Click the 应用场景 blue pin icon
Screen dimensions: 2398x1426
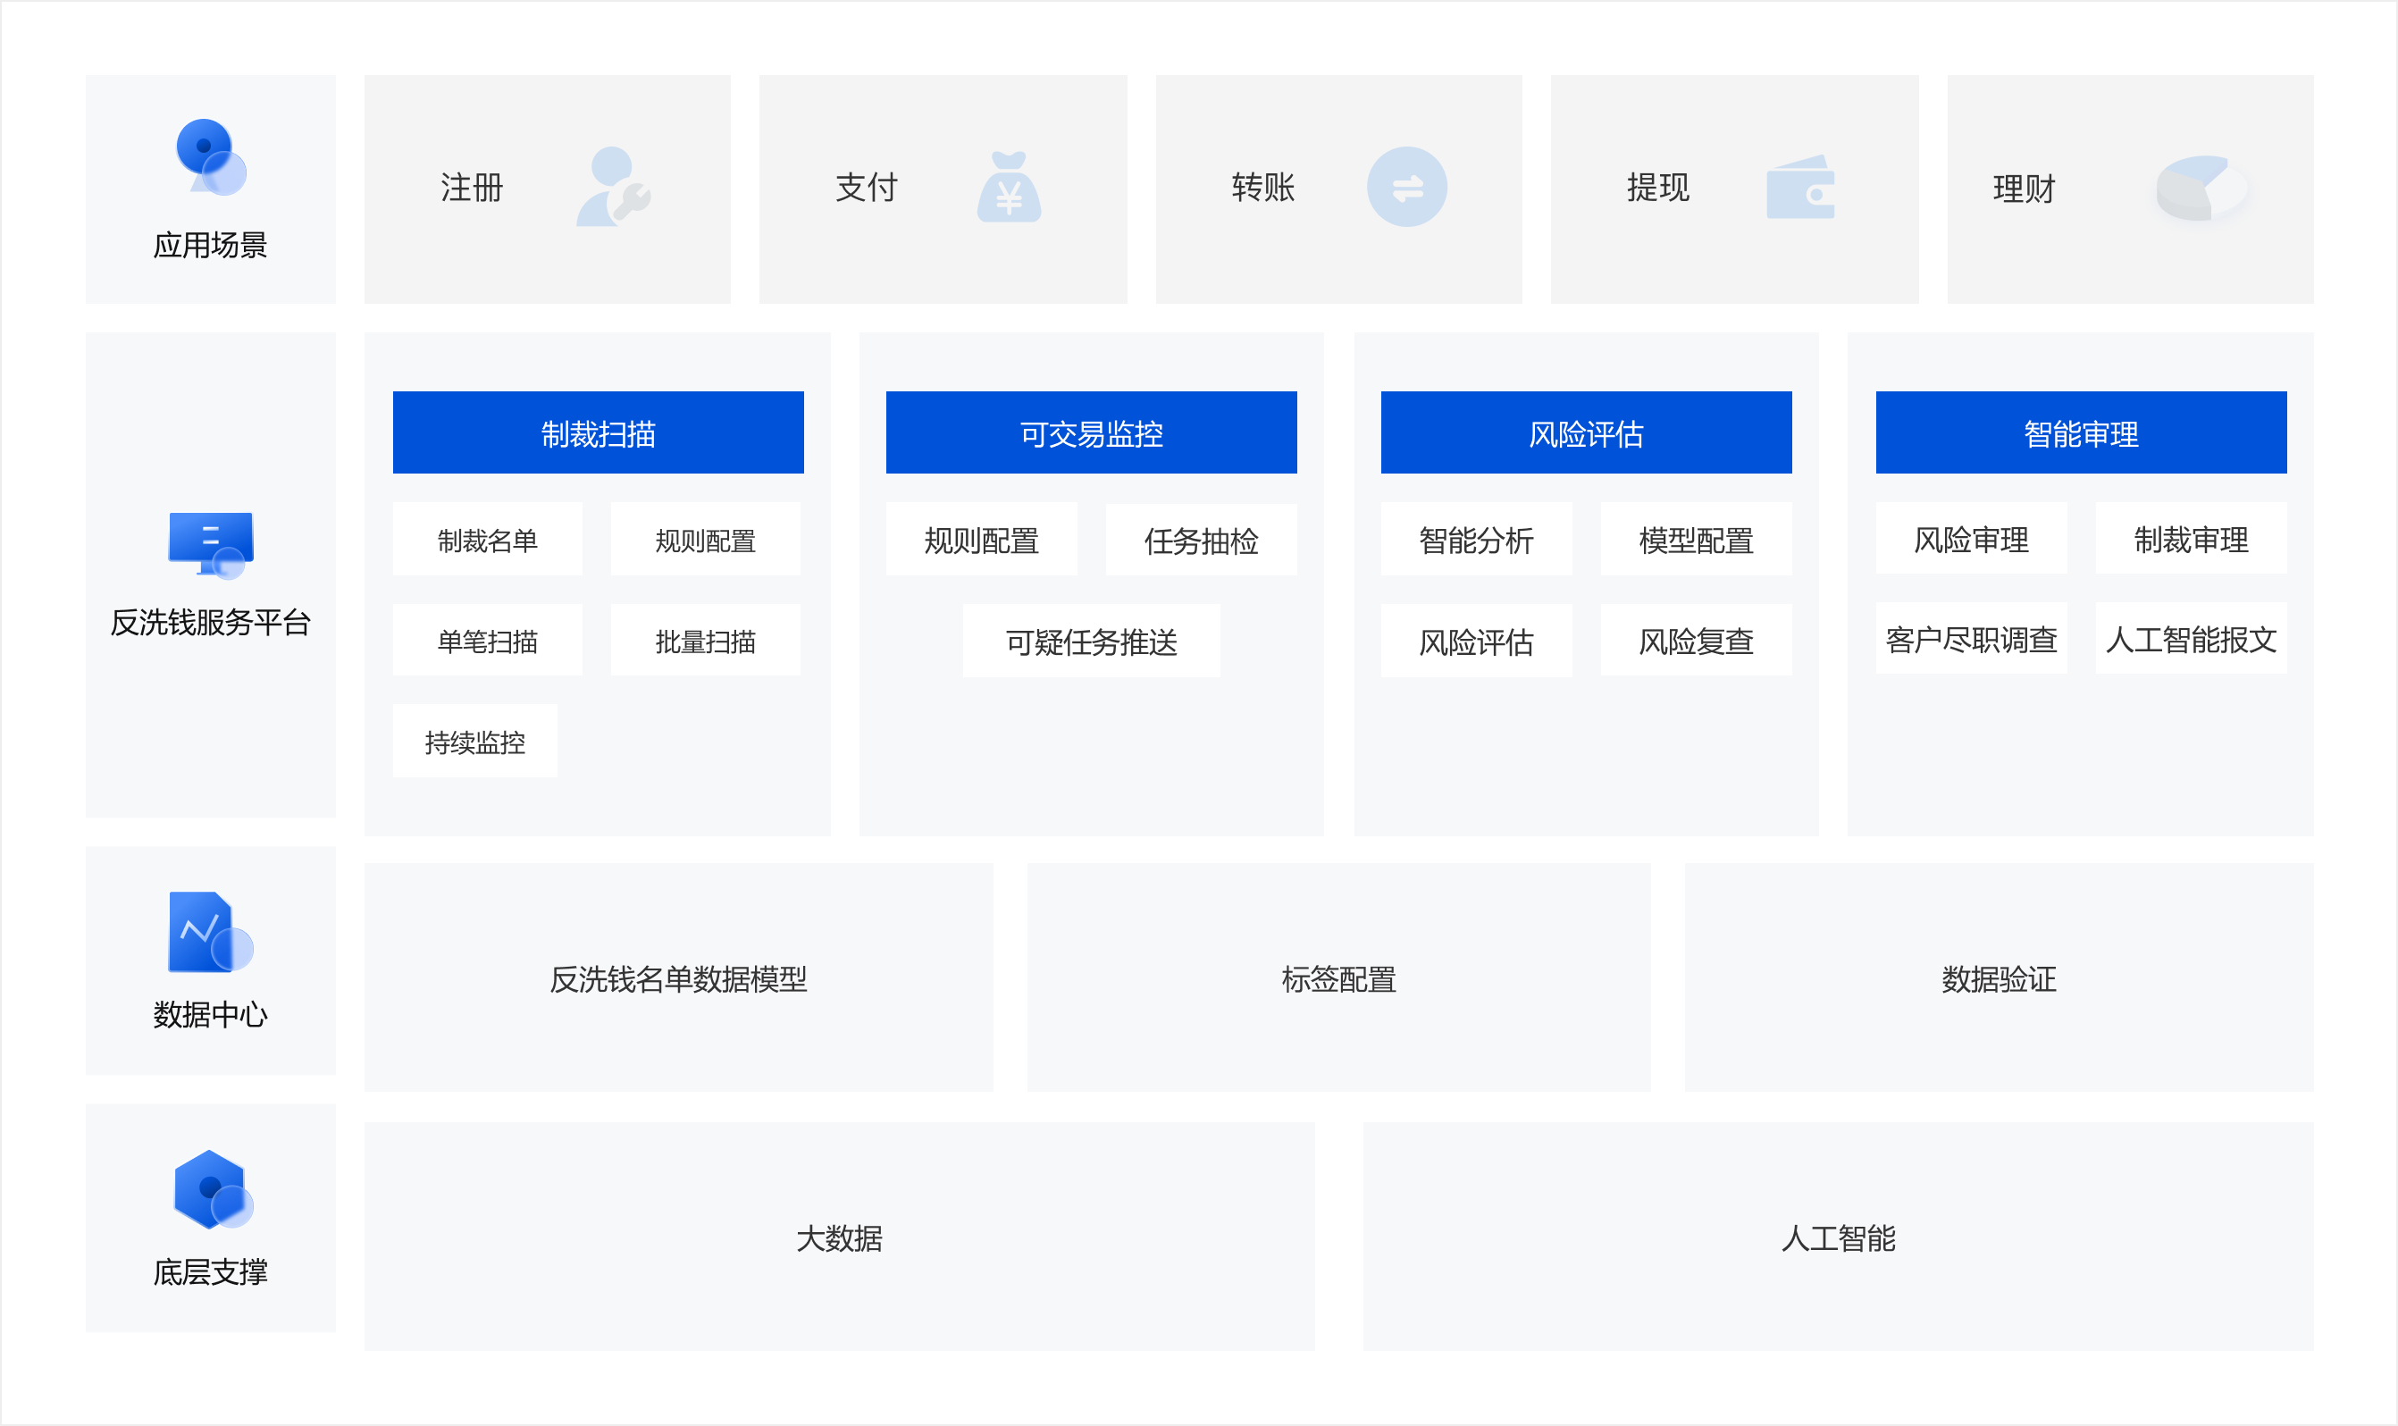tap(210, 156)
